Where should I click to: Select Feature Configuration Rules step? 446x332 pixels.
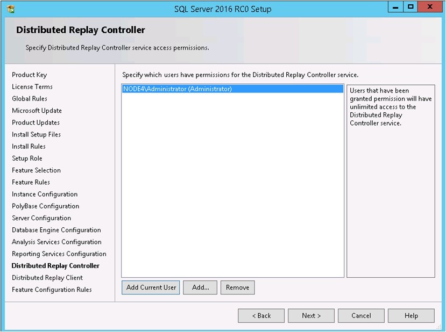click(x=52, y=290)
